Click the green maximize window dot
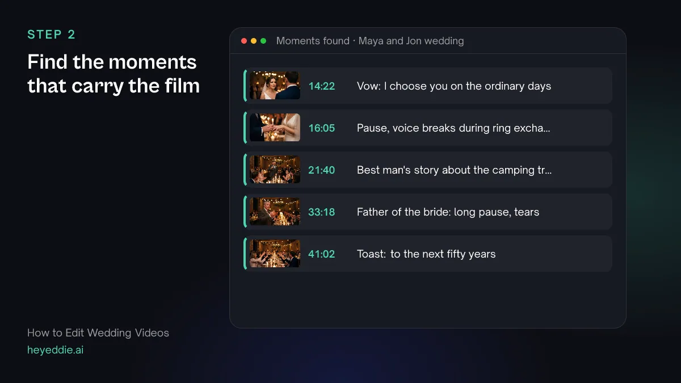 coord(263,41)
